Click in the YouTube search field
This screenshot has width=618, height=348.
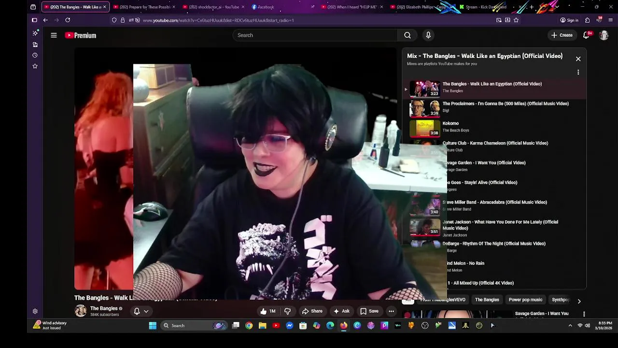(315, 35)
